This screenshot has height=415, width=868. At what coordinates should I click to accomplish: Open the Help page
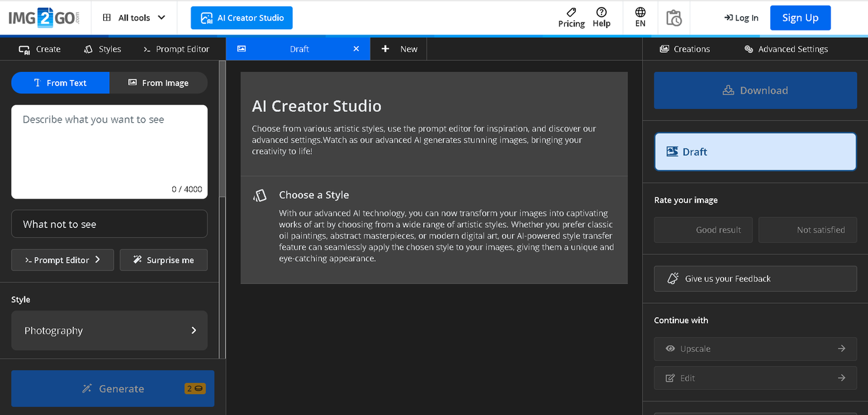[x=601, y=18]
